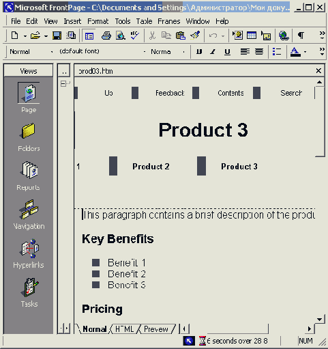Screen dimensions: 328x349
Task: Click the Print toolbar icon
Action: point(106,36)
